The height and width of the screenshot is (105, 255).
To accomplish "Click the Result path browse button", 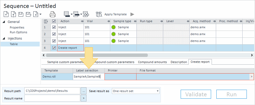I will 84,91.
